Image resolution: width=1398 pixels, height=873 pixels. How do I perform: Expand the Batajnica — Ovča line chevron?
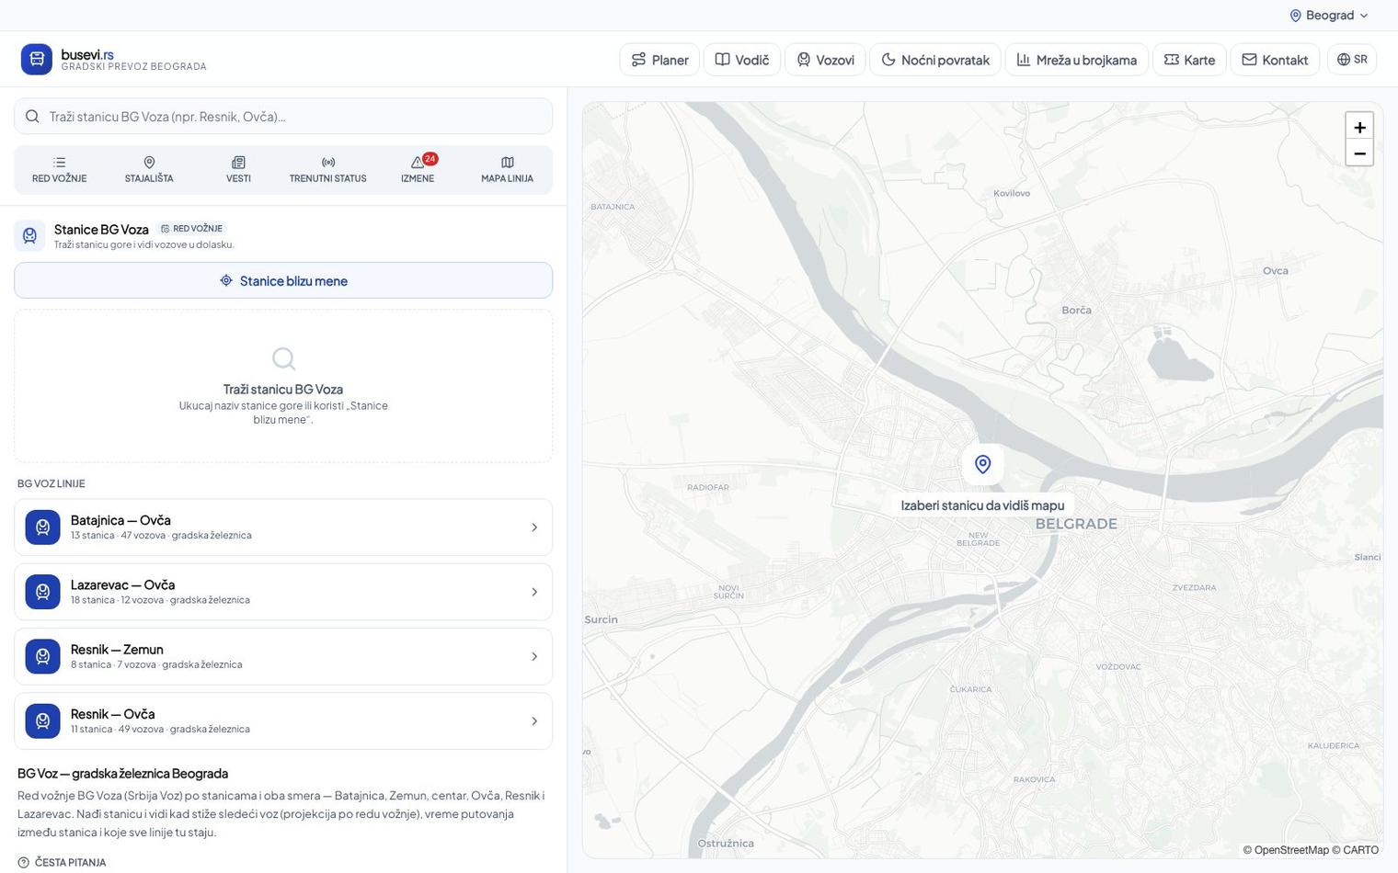(x=534, y=527)
